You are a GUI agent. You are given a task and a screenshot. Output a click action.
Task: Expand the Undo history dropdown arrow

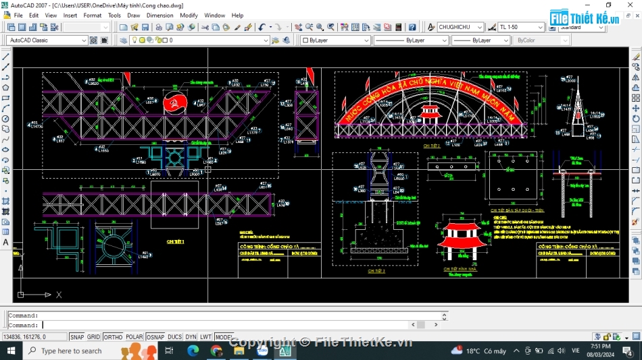coord(270,28)
